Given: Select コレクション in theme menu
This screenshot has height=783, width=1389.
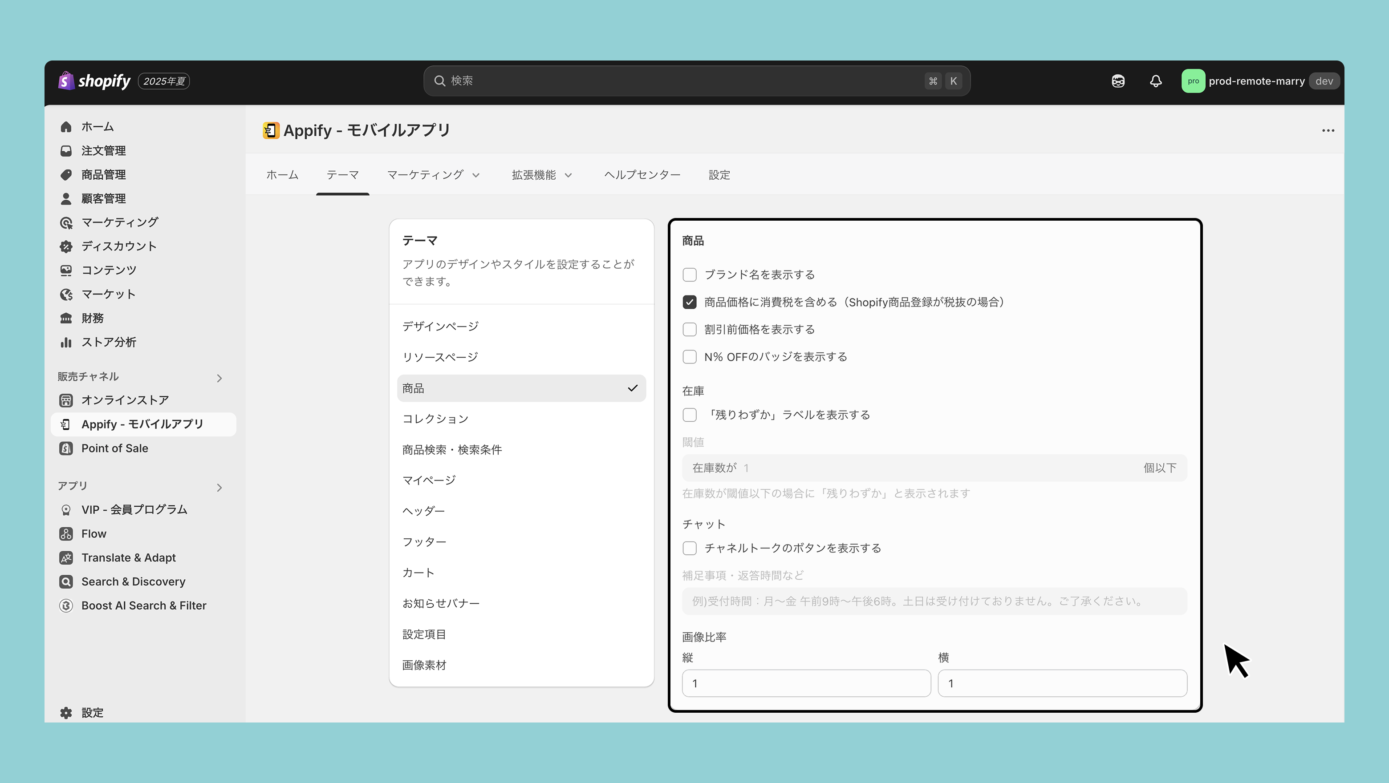Looking at the screenshot, I should (435, 419).
